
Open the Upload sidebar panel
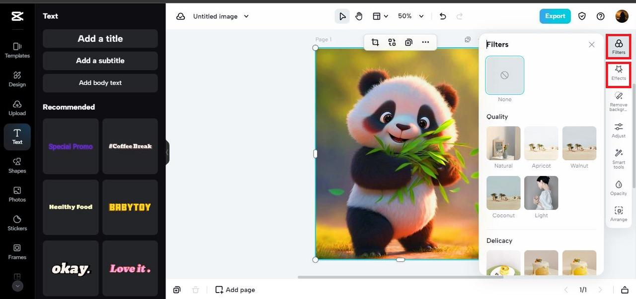(x=17, y=108)
